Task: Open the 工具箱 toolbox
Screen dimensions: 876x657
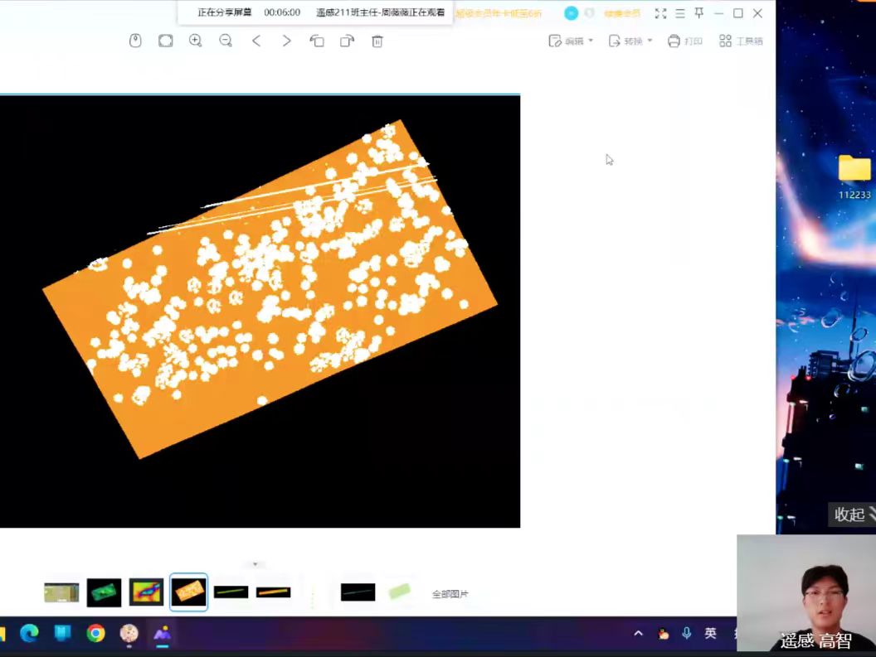Action: click(741, 41)
